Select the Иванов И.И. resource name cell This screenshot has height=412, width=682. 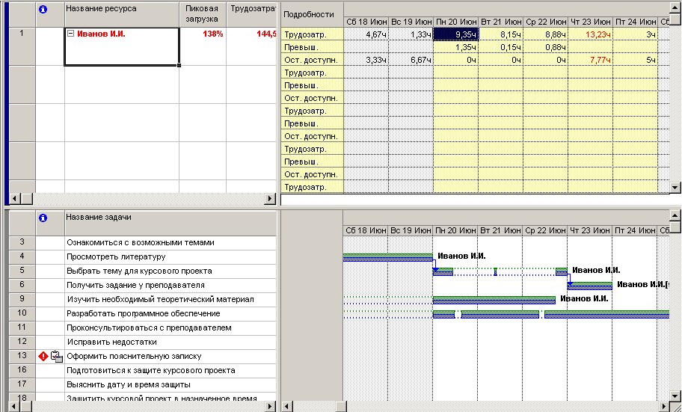122,46
